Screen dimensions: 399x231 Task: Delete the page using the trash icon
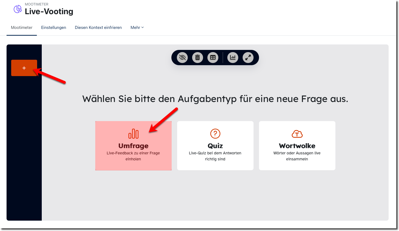pos(198,58)
